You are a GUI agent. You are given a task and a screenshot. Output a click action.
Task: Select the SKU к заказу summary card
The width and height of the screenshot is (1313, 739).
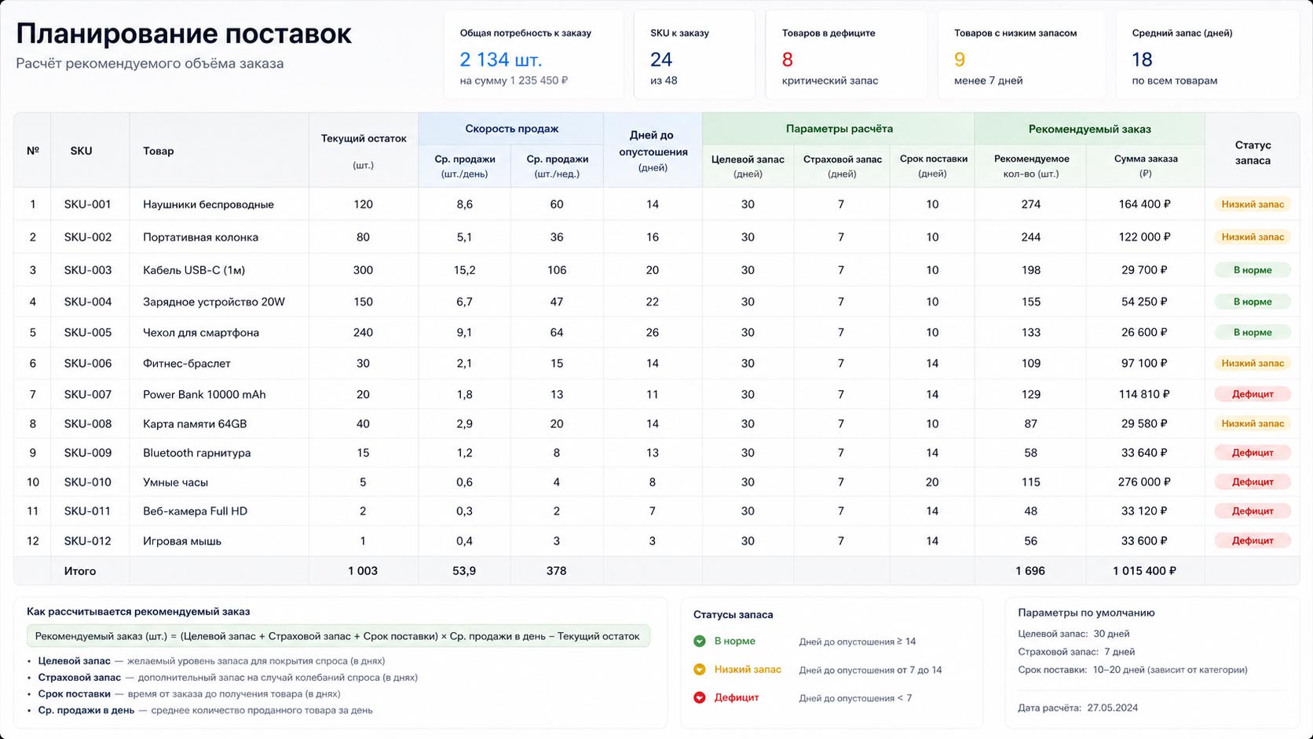[694, 55]
